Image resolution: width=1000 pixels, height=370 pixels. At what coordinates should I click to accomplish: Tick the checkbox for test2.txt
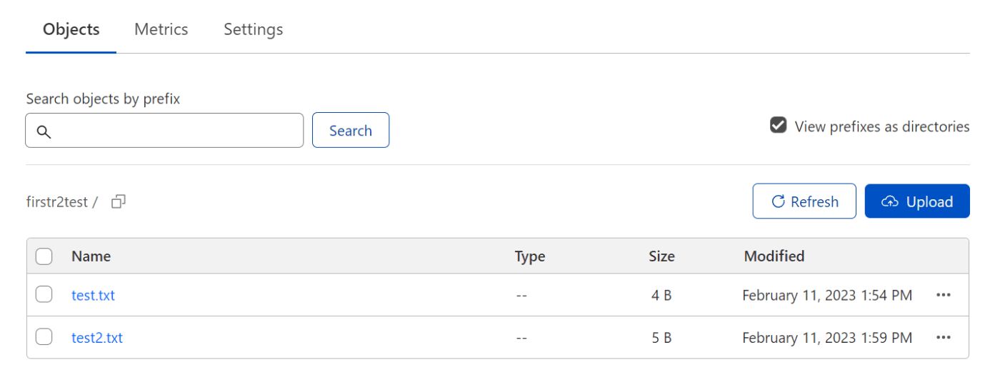click(44, 336)
